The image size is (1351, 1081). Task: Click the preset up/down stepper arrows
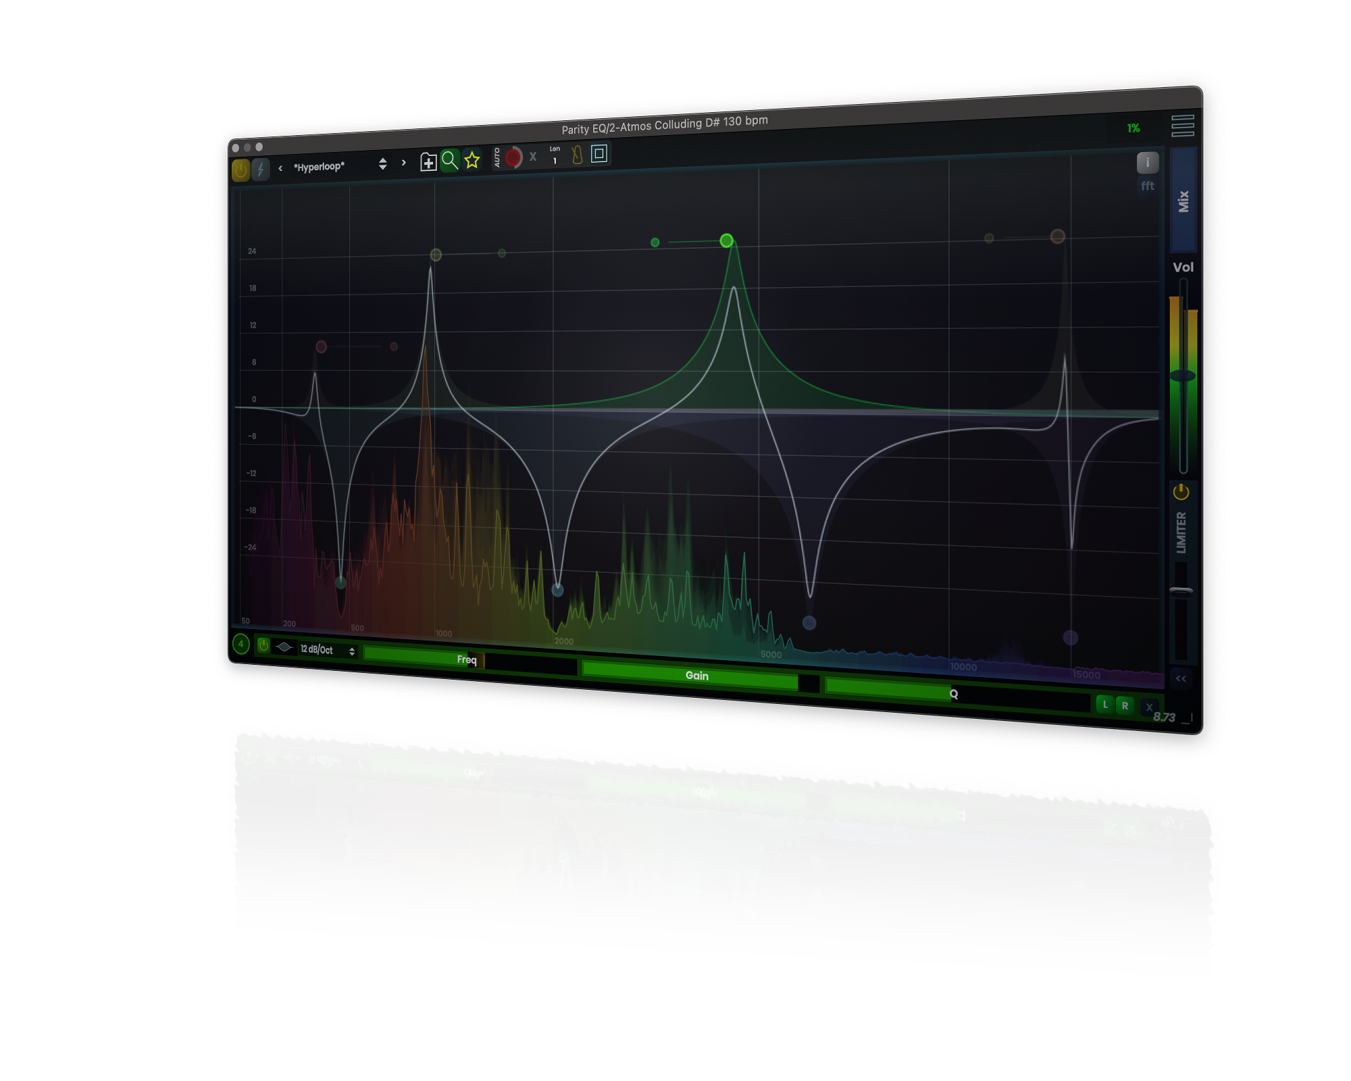(382, 164)
